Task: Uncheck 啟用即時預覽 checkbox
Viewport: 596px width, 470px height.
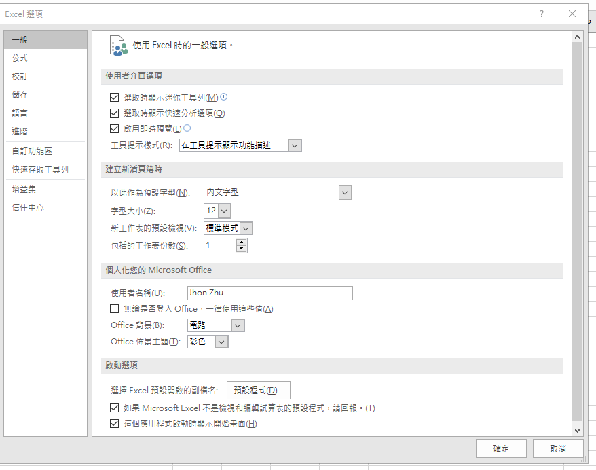Action: (x=114, y=129)
